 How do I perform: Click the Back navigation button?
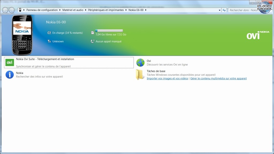coord(5,10)
